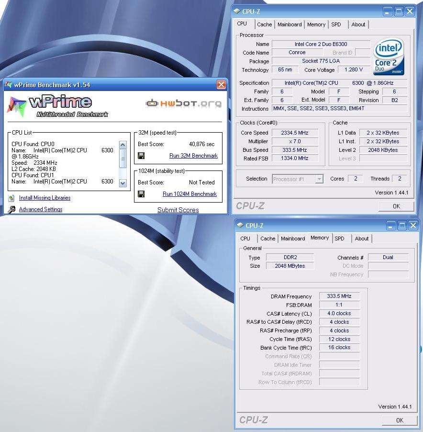Click the Core Voltage value 1.280 V
Image resolution: width=423 pixels, height=432 pixels.
click(x=354, y=69)
